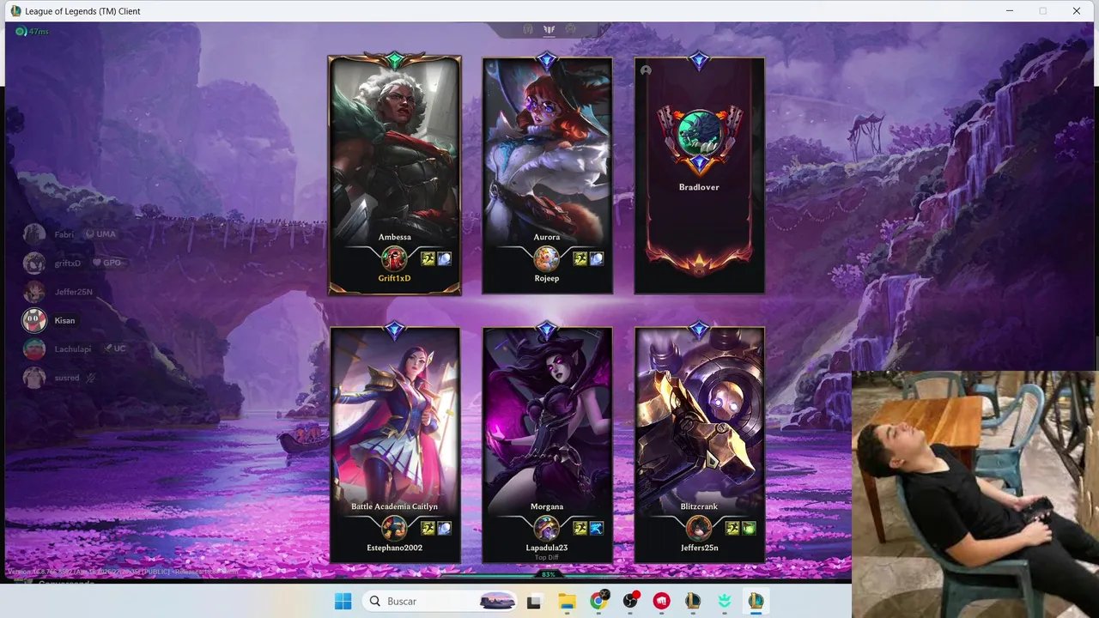Select the round emblem tab at top
Image resolution: width=1099 pixels, height=618 pixels.
pos(571,29)
